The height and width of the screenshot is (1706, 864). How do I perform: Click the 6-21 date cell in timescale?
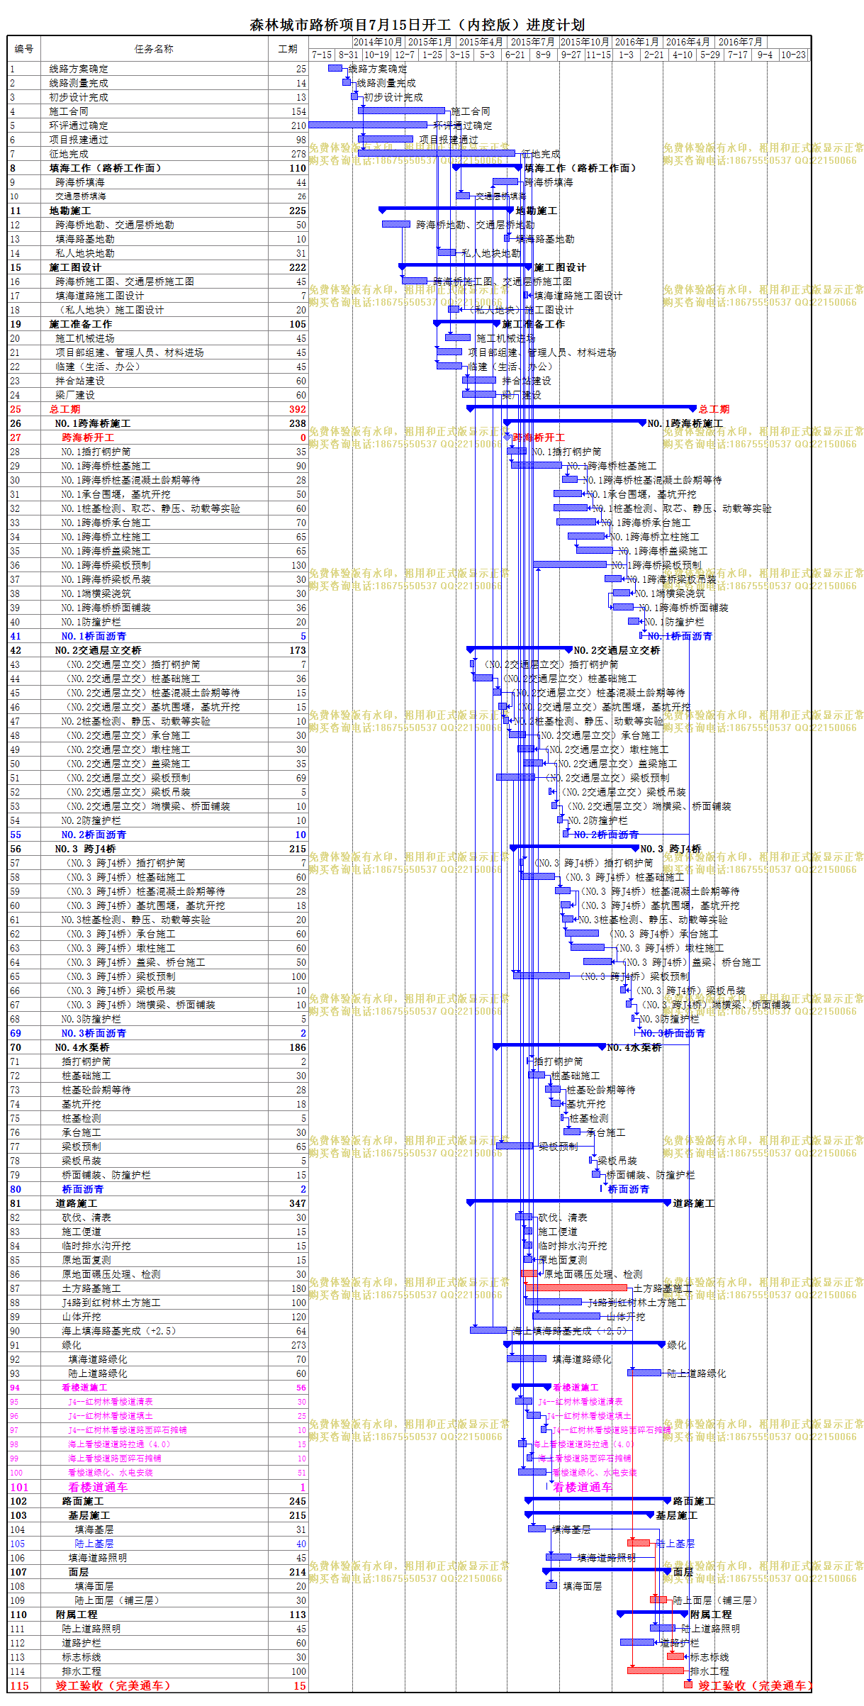coord(515,55)
